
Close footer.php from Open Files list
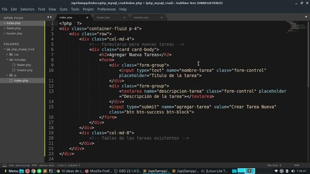tap(4, 29)
